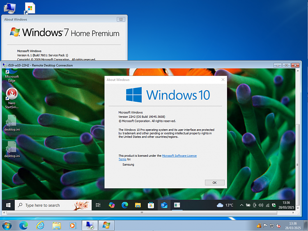Open Internet Explorer on Windows 7 taskbar
The width and height of the screenshot is (308, 231).
click(x=40, y=226)
